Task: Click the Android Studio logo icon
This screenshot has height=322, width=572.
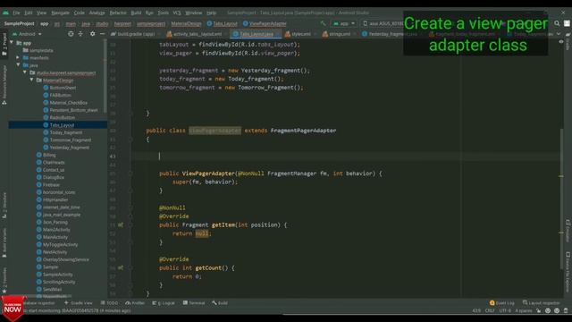Action: 5,13
